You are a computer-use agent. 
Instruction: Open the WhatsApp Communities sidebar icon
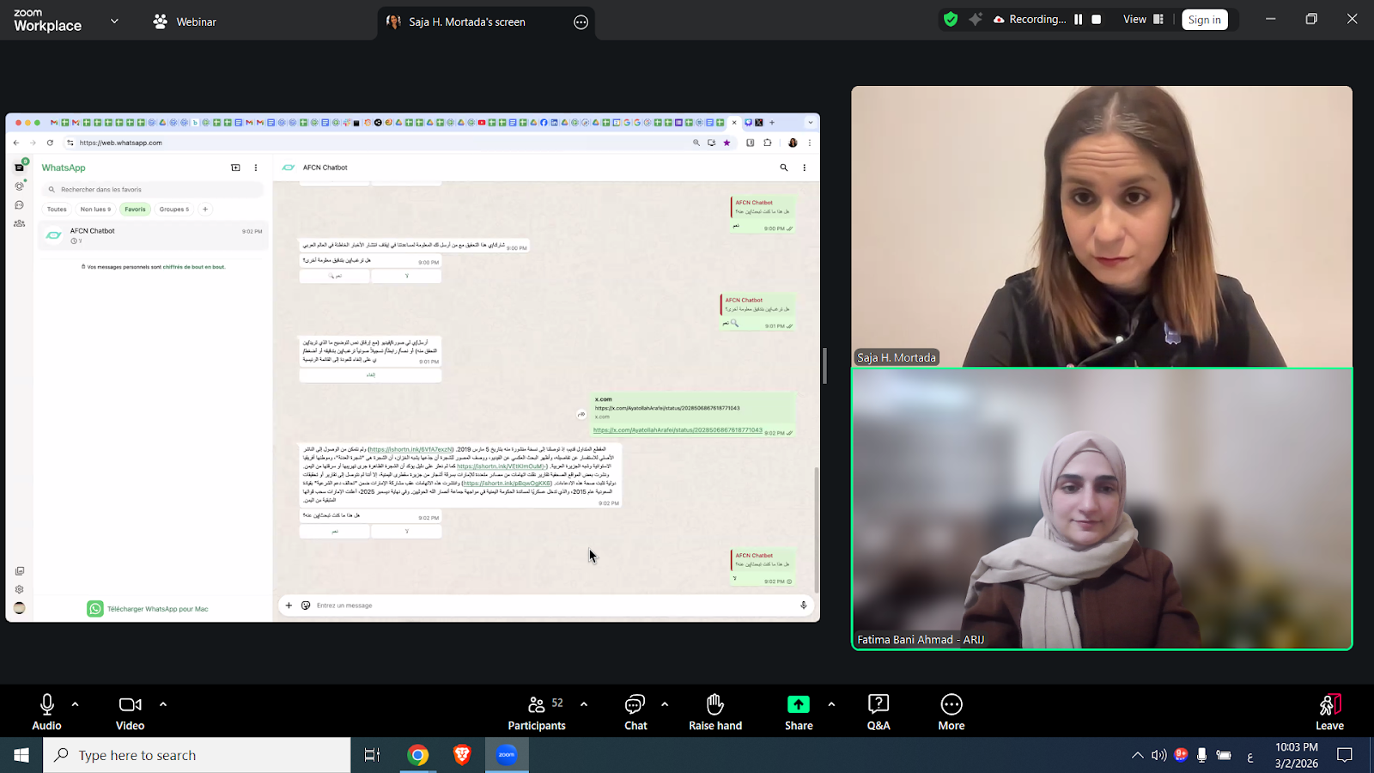pos(20,224)
